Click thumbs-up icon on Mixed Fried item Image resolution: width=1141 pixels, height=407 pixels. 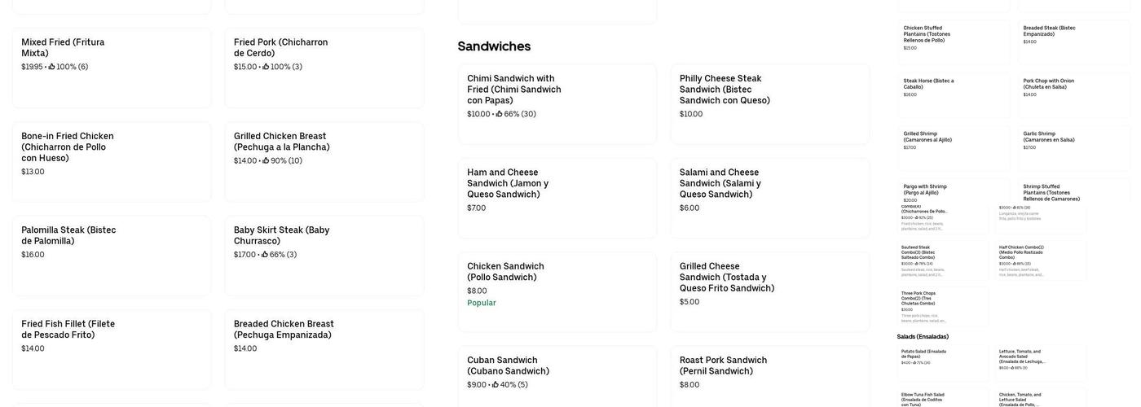[52, 67]
